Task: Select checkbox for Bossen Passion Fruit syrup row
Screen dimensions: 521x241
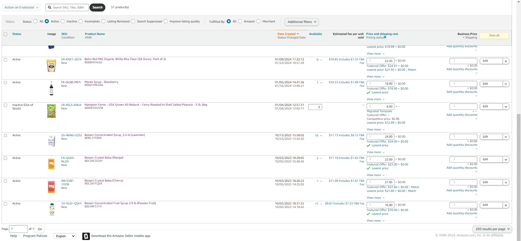Action: coord(5,204)
